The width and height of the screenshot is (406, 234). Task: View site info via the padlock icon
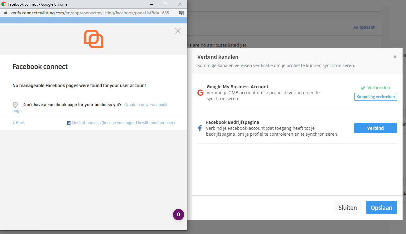[5, 13]
